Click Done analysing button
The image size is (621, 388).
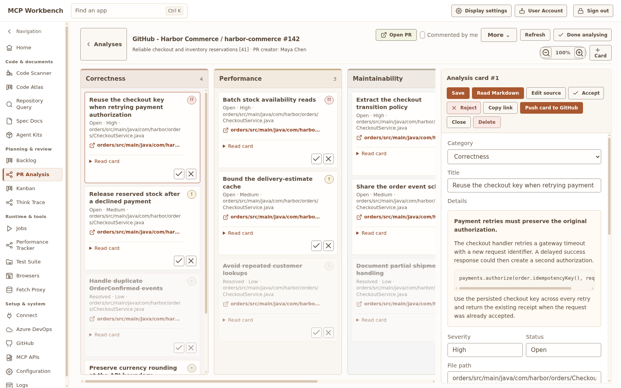(x=583, y=35)
